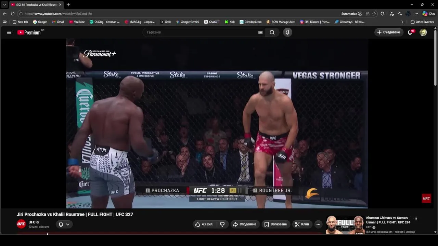Open Other favorites folder
The image size is (438, 246).
[x=422, y=22]
